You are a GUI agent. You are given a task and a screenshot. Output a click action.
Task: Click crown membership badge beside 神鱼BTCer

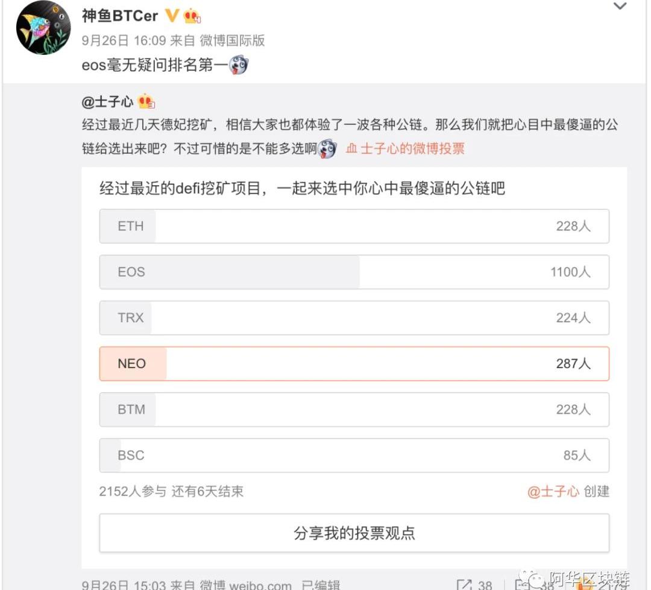(x=192, y=16)
